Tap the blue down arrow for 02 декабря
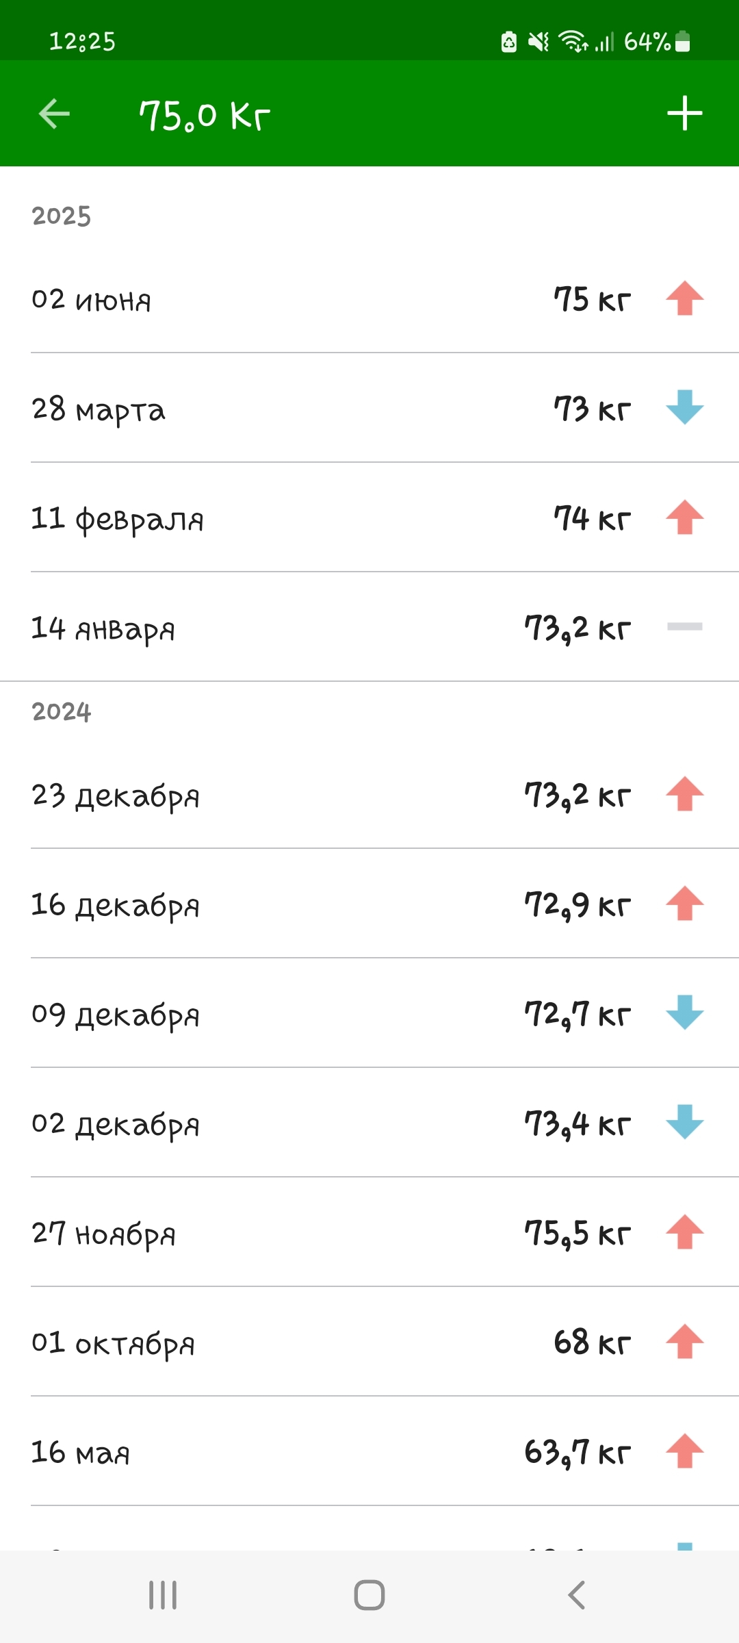Viewport: 739px width, 1643px height. [685, 1123]
